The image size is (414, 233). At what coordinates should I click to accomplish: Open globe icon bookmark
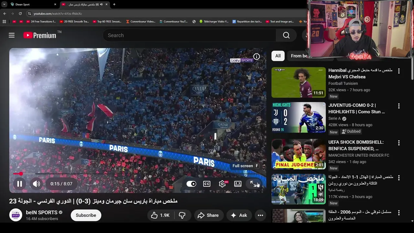coord(194,22)
